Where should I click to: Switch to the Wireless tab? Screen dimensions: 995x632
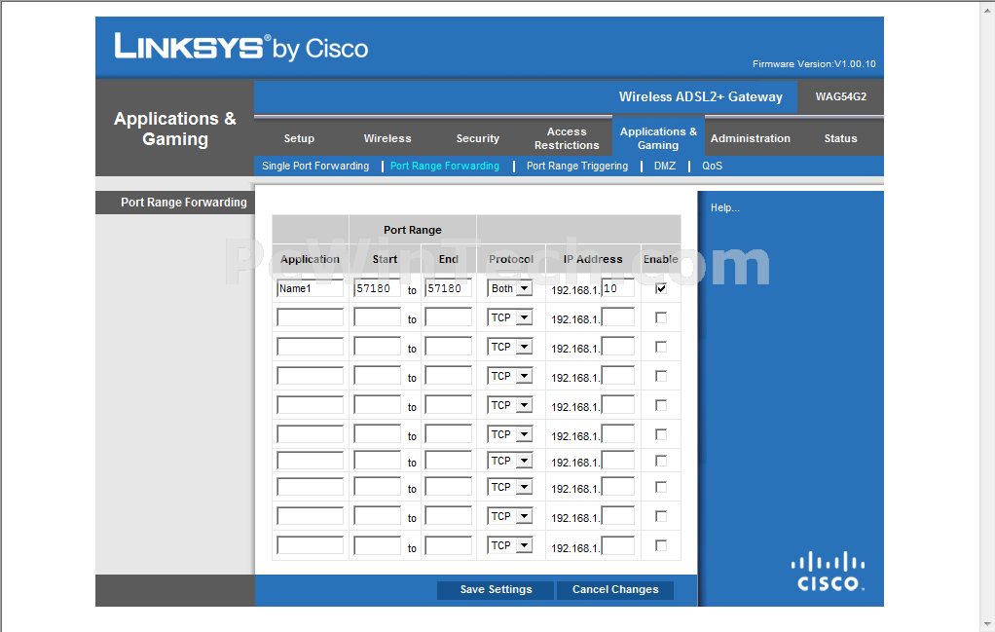(x=387, y=138)
